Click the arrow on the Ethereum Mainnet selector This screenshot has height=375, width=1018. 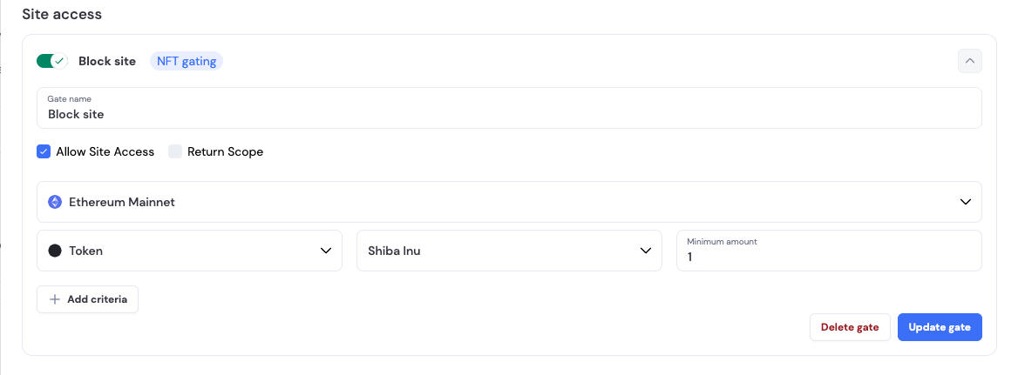click(966, 202)
